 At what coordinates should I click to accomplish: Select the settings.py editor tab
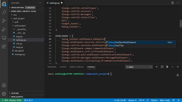pyautogui.click(x=55, y=3)
